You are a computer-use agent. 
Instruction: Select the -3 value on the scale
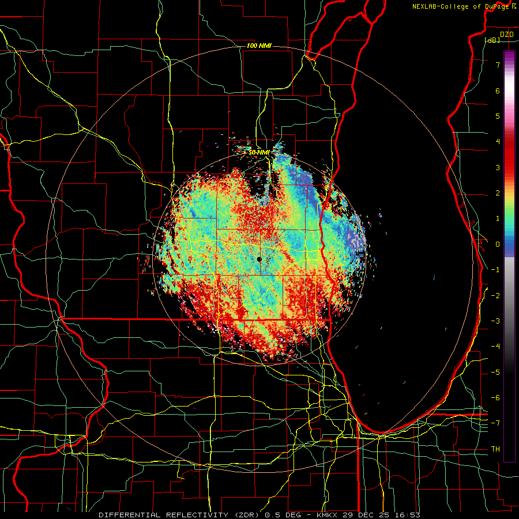coord(495,321)
